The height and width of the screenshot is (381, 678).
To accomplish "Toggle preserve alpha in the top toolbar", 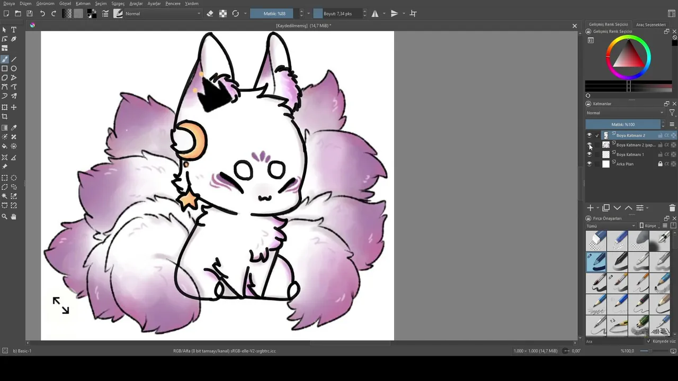I will click(x=223, y=13).
